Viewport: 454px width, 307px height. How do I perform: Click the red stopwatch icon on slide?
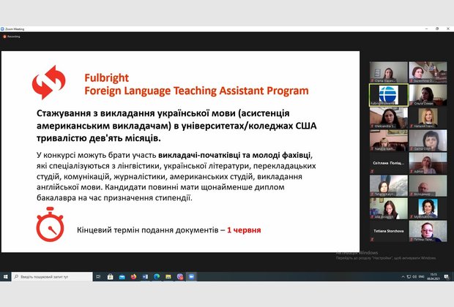pyautogui.click(x=50, y=224)
